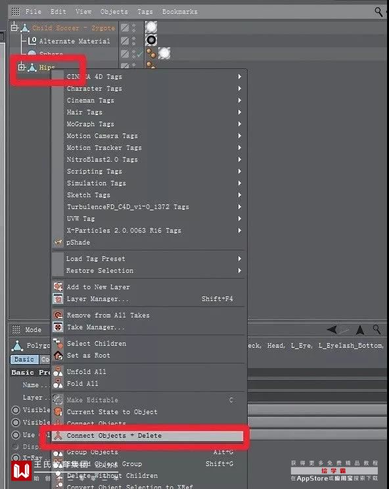Click the Take Manager icon
389x489 pixels.
[x=58, y=327]
